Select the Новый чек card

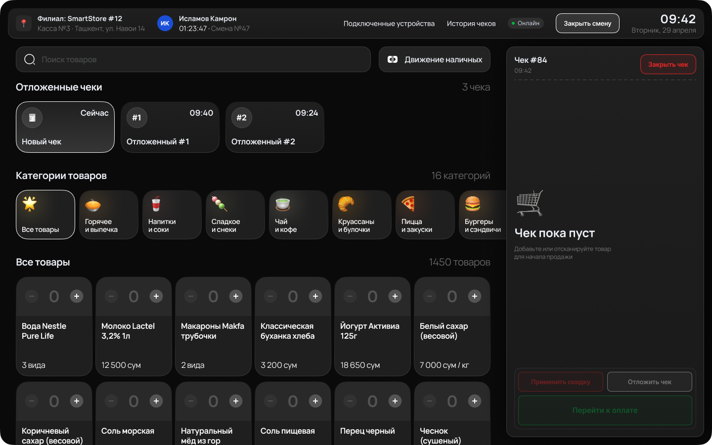coord(65,127)
